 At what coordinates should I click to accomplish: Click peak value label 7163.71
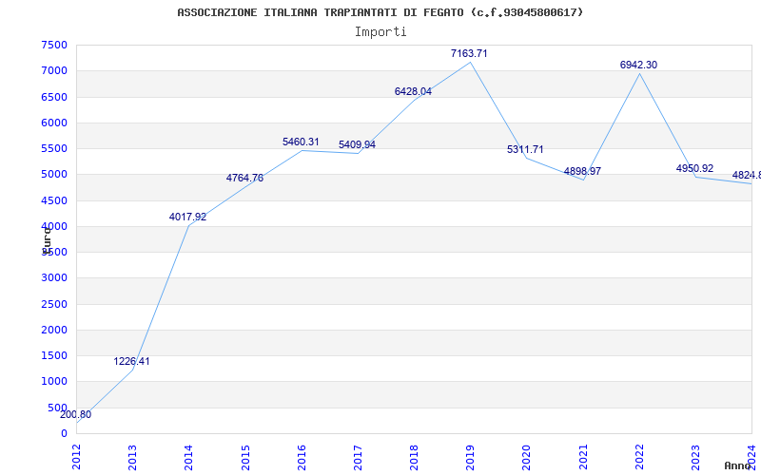[x=469, y=54]
